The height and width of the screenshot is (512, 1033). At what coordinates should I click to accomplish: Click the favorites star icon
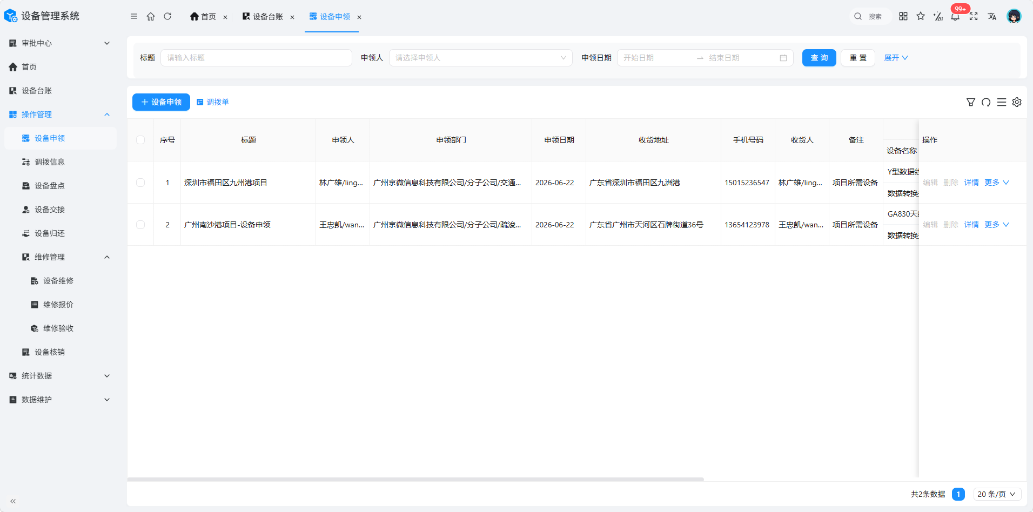tap(921, 16)
